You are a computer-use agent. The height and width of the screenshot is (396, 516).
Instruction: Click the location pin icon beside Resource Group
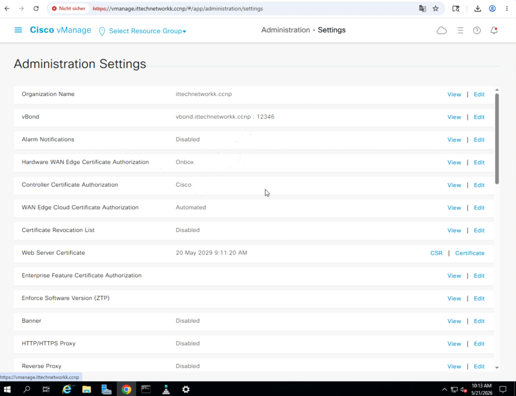(102, 31)
